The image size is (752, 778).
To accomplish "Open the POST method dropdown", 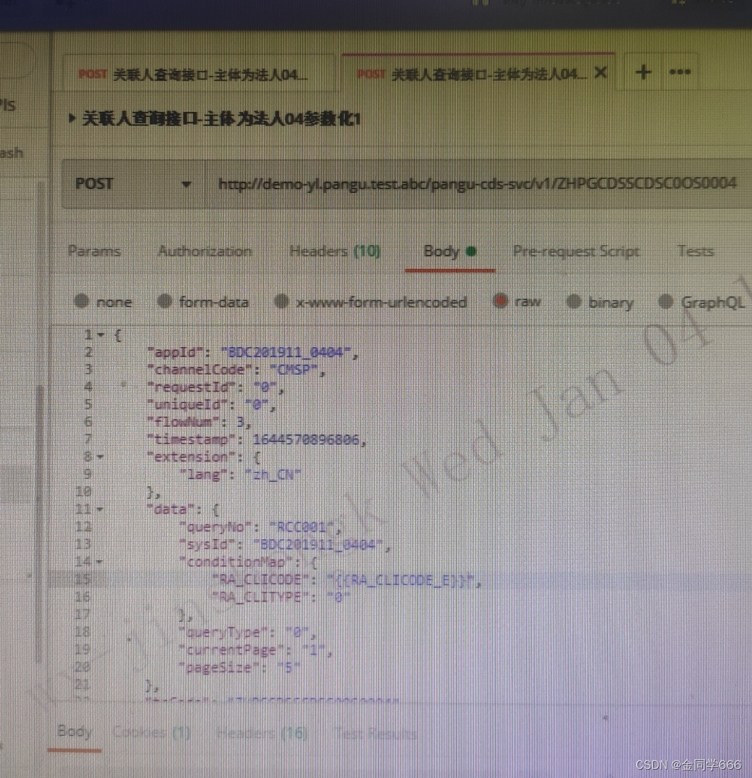I will (134, 184).
